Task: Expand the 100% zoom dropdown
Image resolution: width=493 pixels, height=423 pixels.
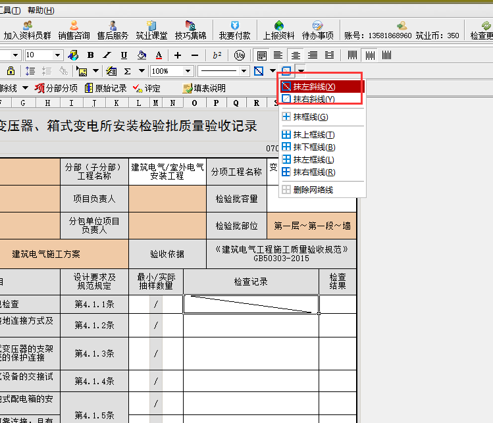Action: tap(188, 71)
